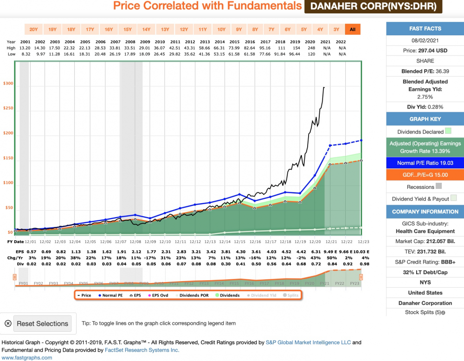Viewport: 464px width, 361px height.
Task: Select the 10Y time range tab
Action: pyautogui.click(x=221, y=29)
